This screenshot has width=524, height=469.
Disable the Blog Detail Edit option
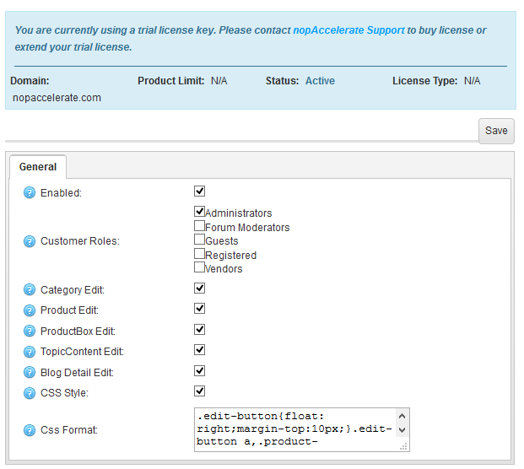200,370
